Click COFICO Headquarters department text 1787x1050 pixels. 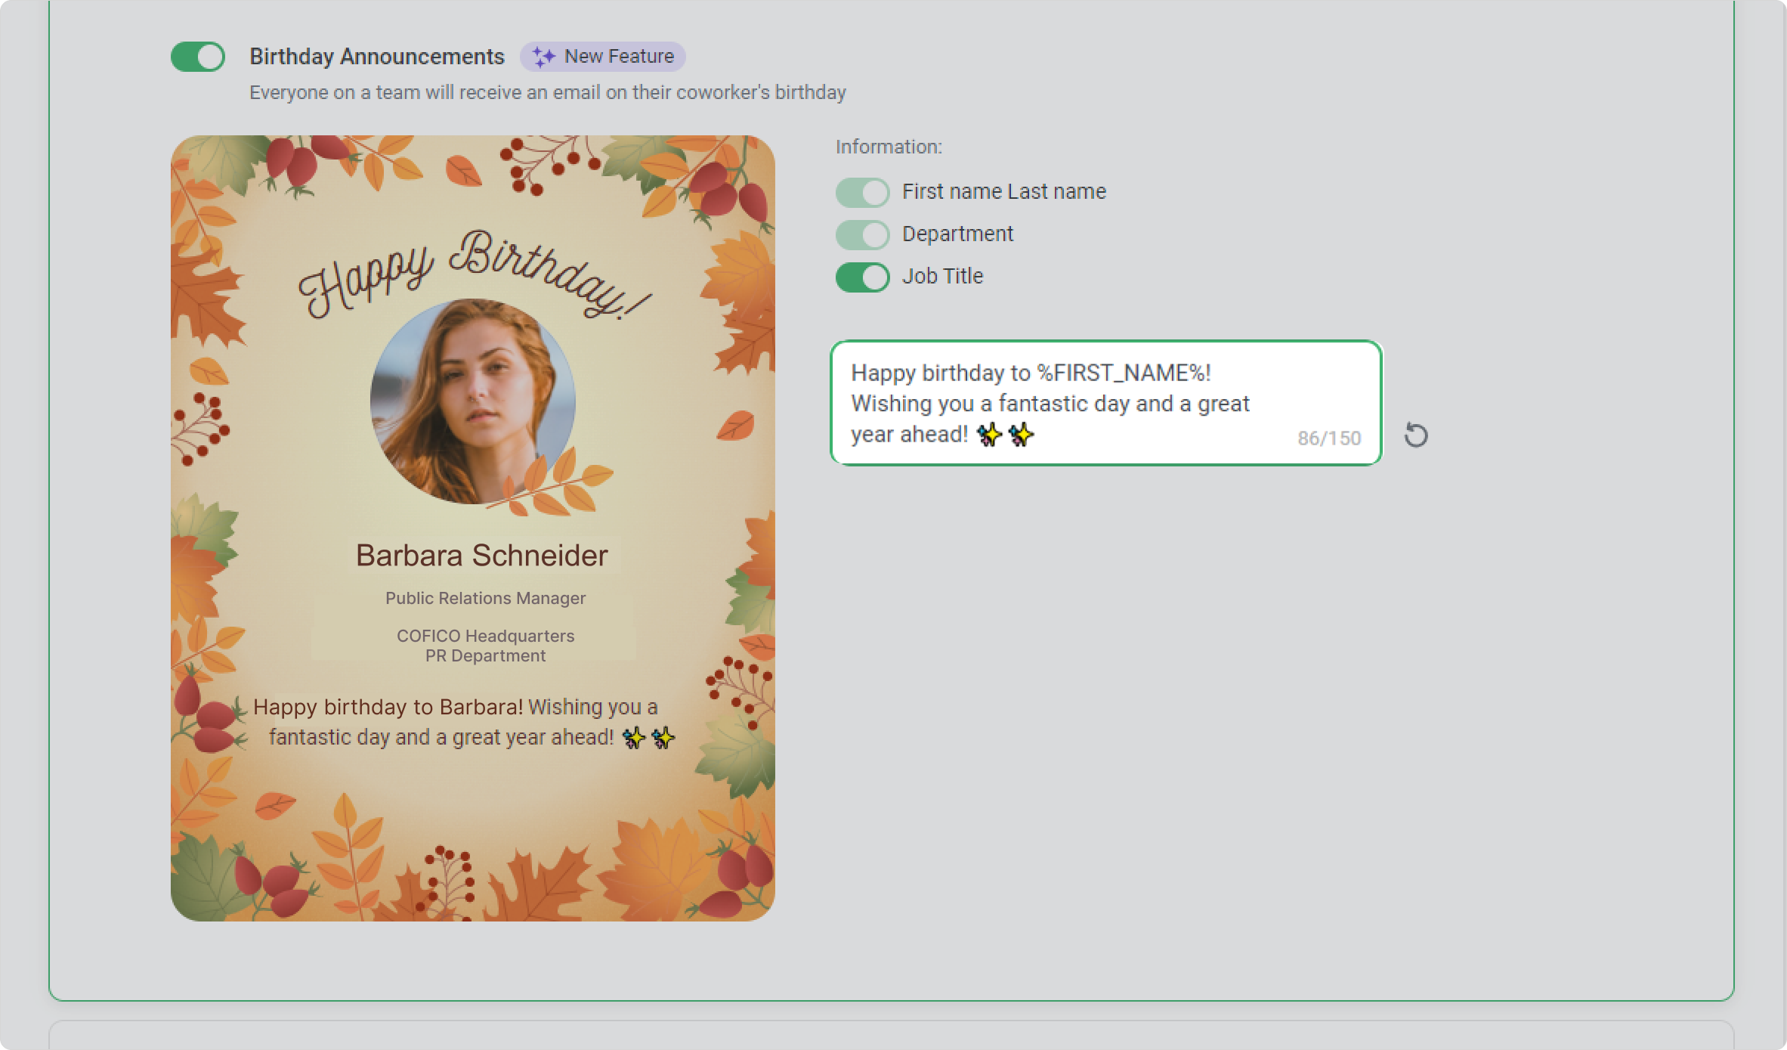click(x=485, y=636)
